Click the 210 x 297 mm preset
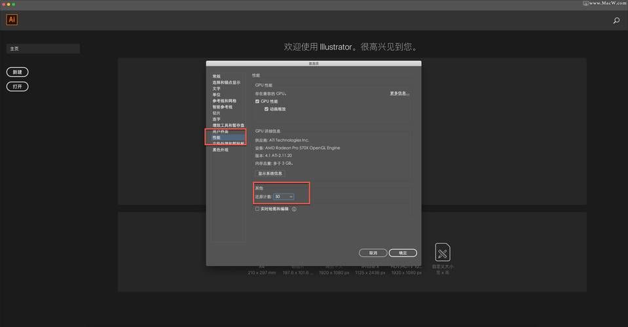 (x=261, y=273)
